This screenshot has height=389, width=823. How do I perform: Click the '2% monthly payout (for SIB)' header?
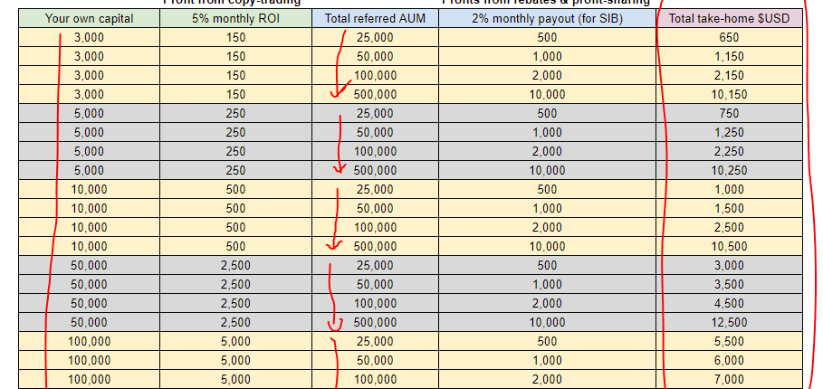(547, 18)
